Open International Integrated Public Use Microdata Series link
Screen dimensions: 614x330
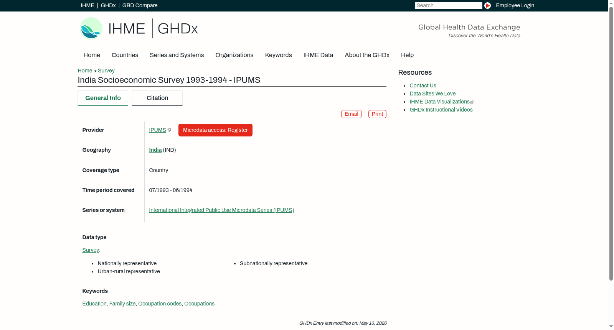click(221, 210)
